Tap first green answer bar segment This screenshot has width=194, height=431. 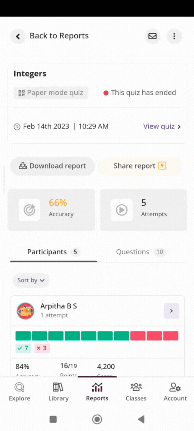(23, 336)
